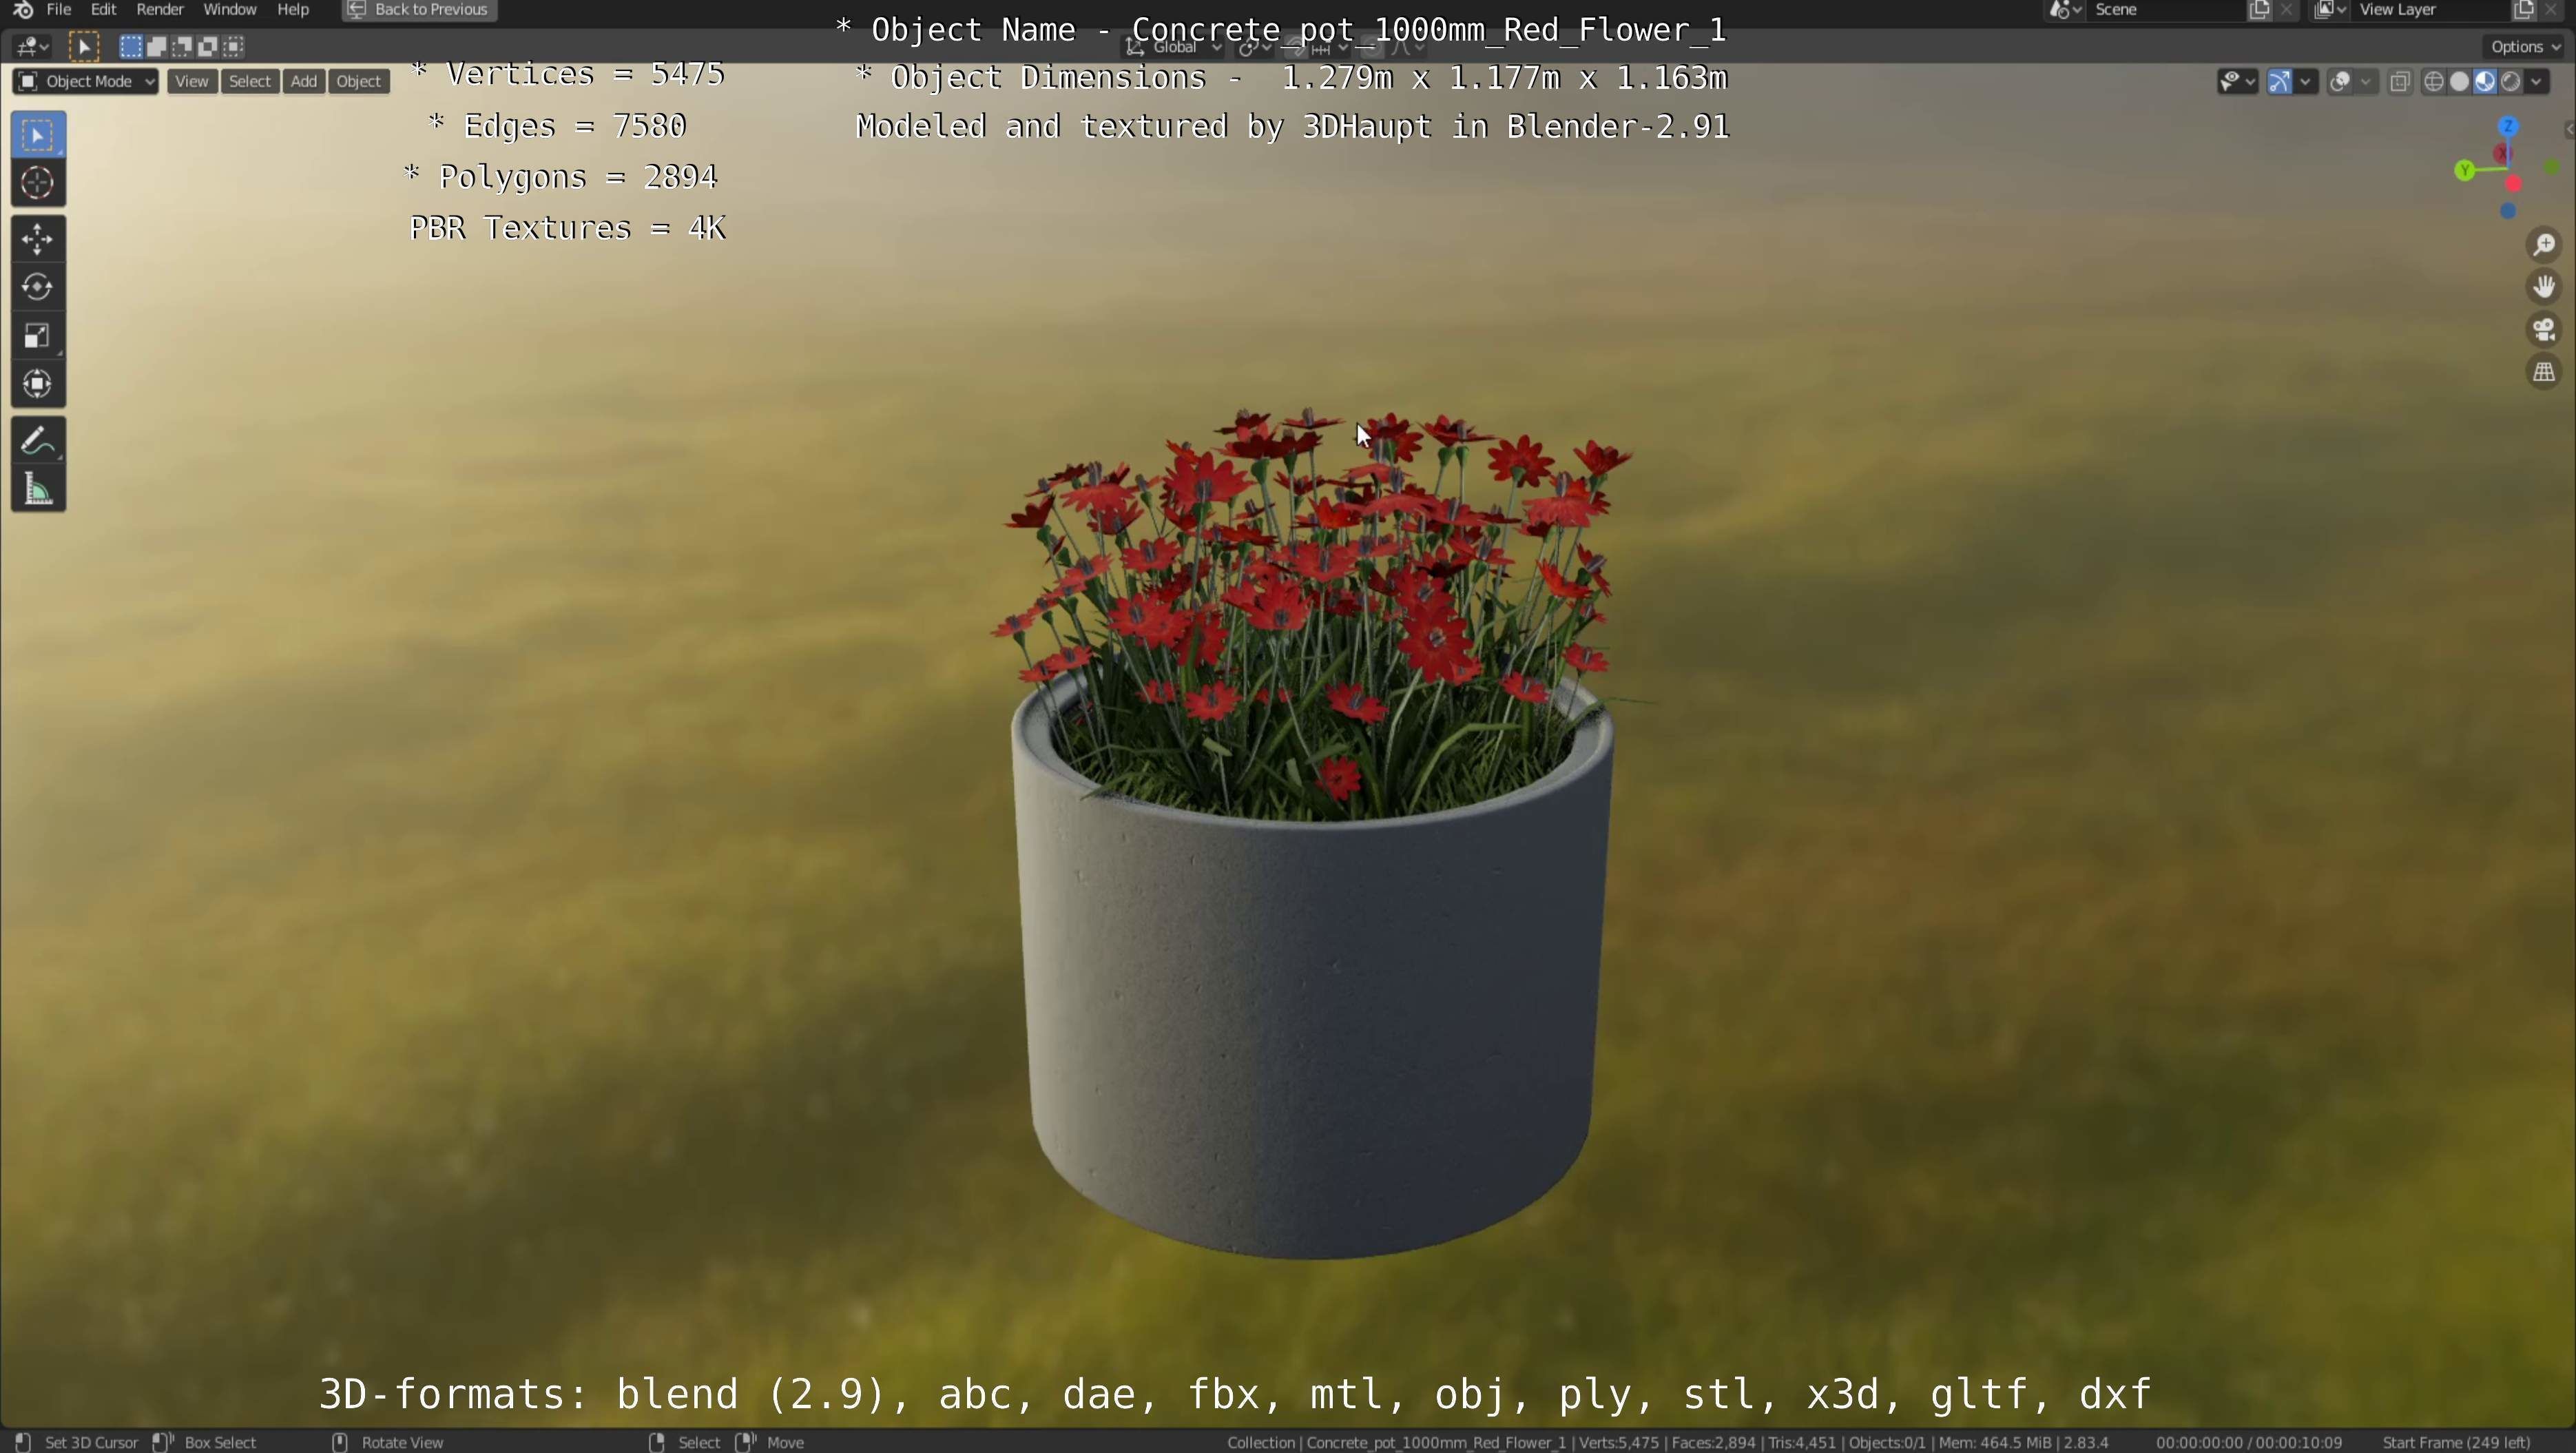Open the Global transform orientation dropdown
Screen dimensions: 2576x1453
1174,46
